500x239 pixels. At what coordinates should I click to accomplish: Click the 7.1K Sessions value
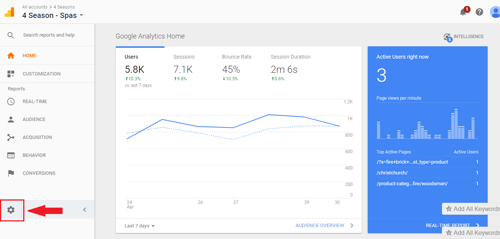coord(183,69)
